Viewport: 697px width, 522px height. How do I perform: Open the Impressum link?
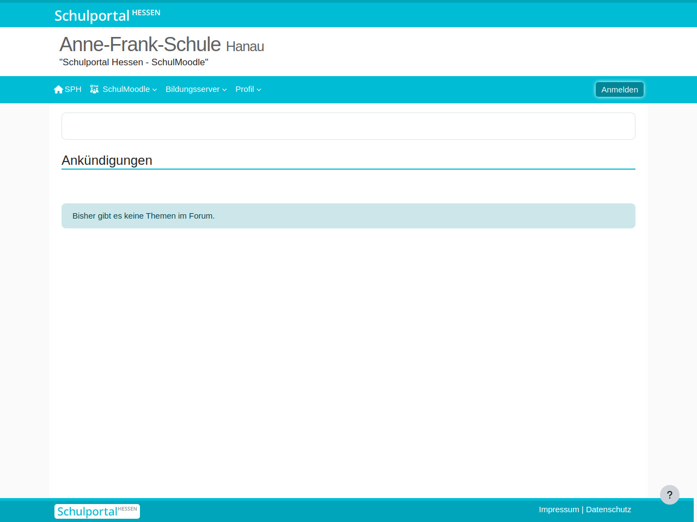[559, 509]
